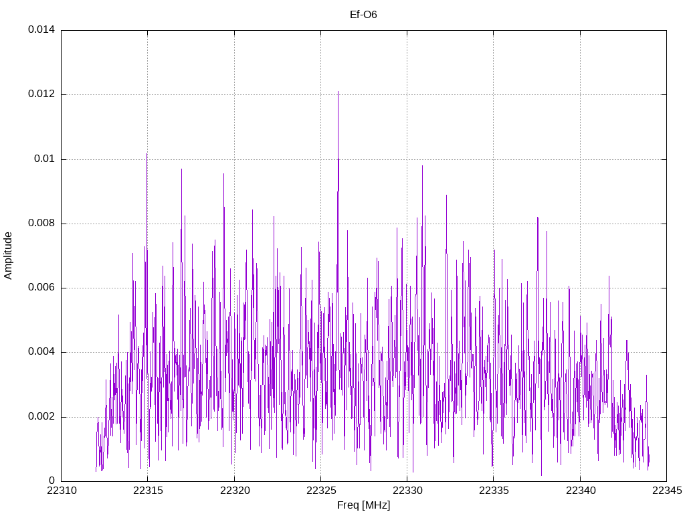
Task: Click y-axis tick label 0.01
Action: coord(45,159)
